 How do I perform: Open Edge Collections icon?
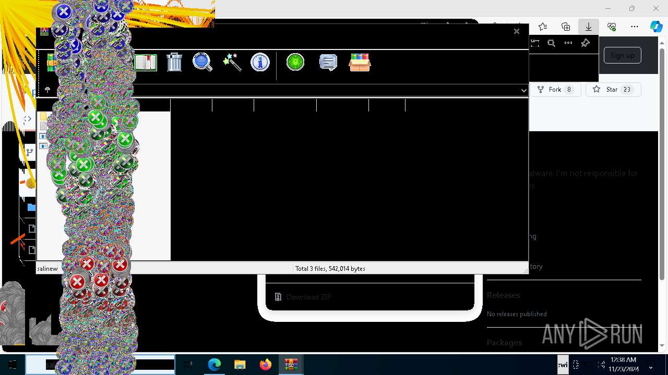click(x=566, y=27)
